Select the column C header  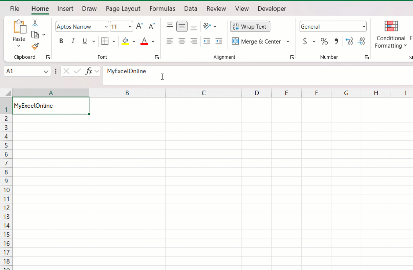tap(203, 93)
